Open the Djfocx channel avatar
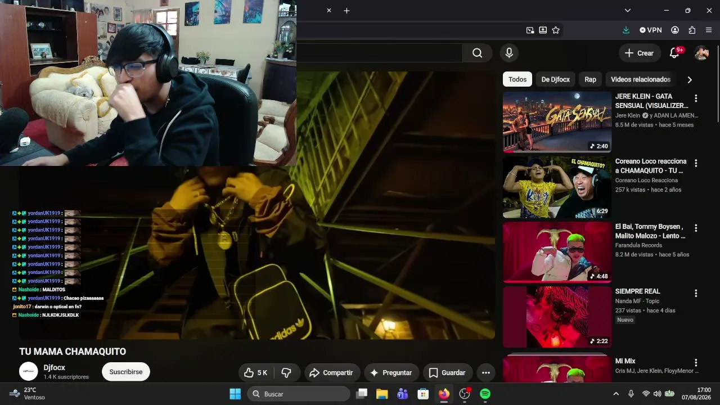The height and width of the screenshot is (405, 720). tap(29, 371)
